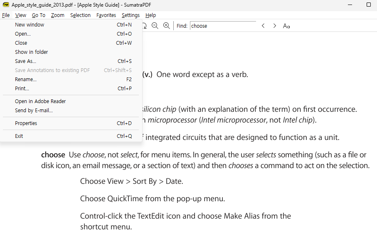Minimize the SumatraPDF window
The height and width of the screenshot is (236, 377).
(x=350, y=5)
